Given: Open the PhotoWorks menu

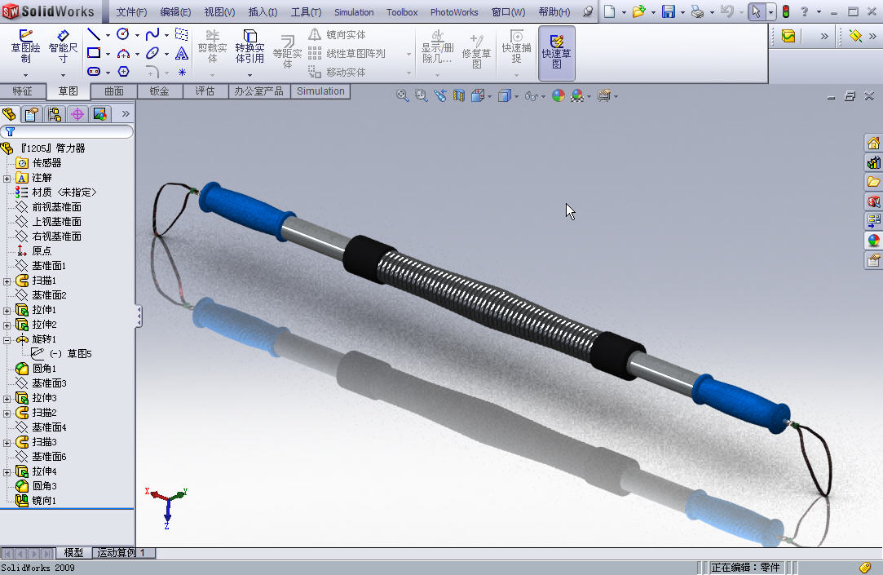Looking at the screenshot, I should pyautogui.click(x=454, y=12).
